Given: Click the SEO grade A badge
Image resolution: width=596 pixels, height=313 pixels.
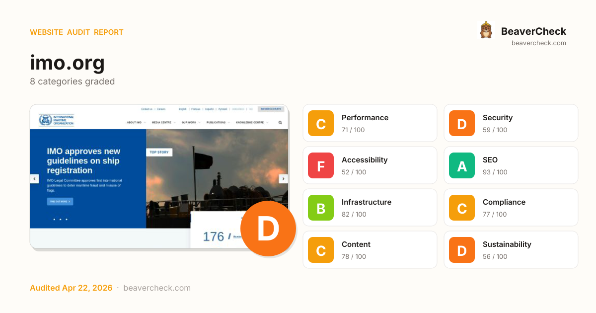Looking at the screenshot, I should 462,165.
